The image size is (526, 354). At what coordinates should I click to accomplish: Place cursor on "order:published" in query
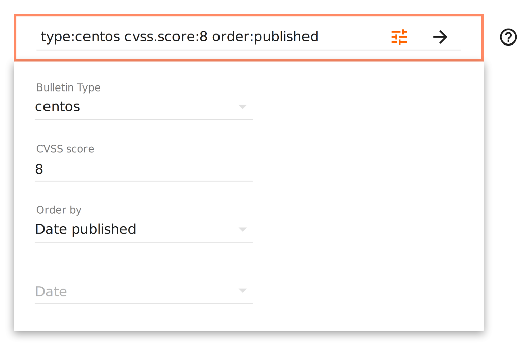pos(265,37)
